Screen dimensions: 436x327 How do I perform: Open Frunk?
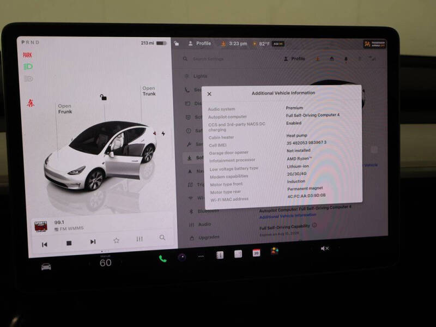tap(65, 108)
